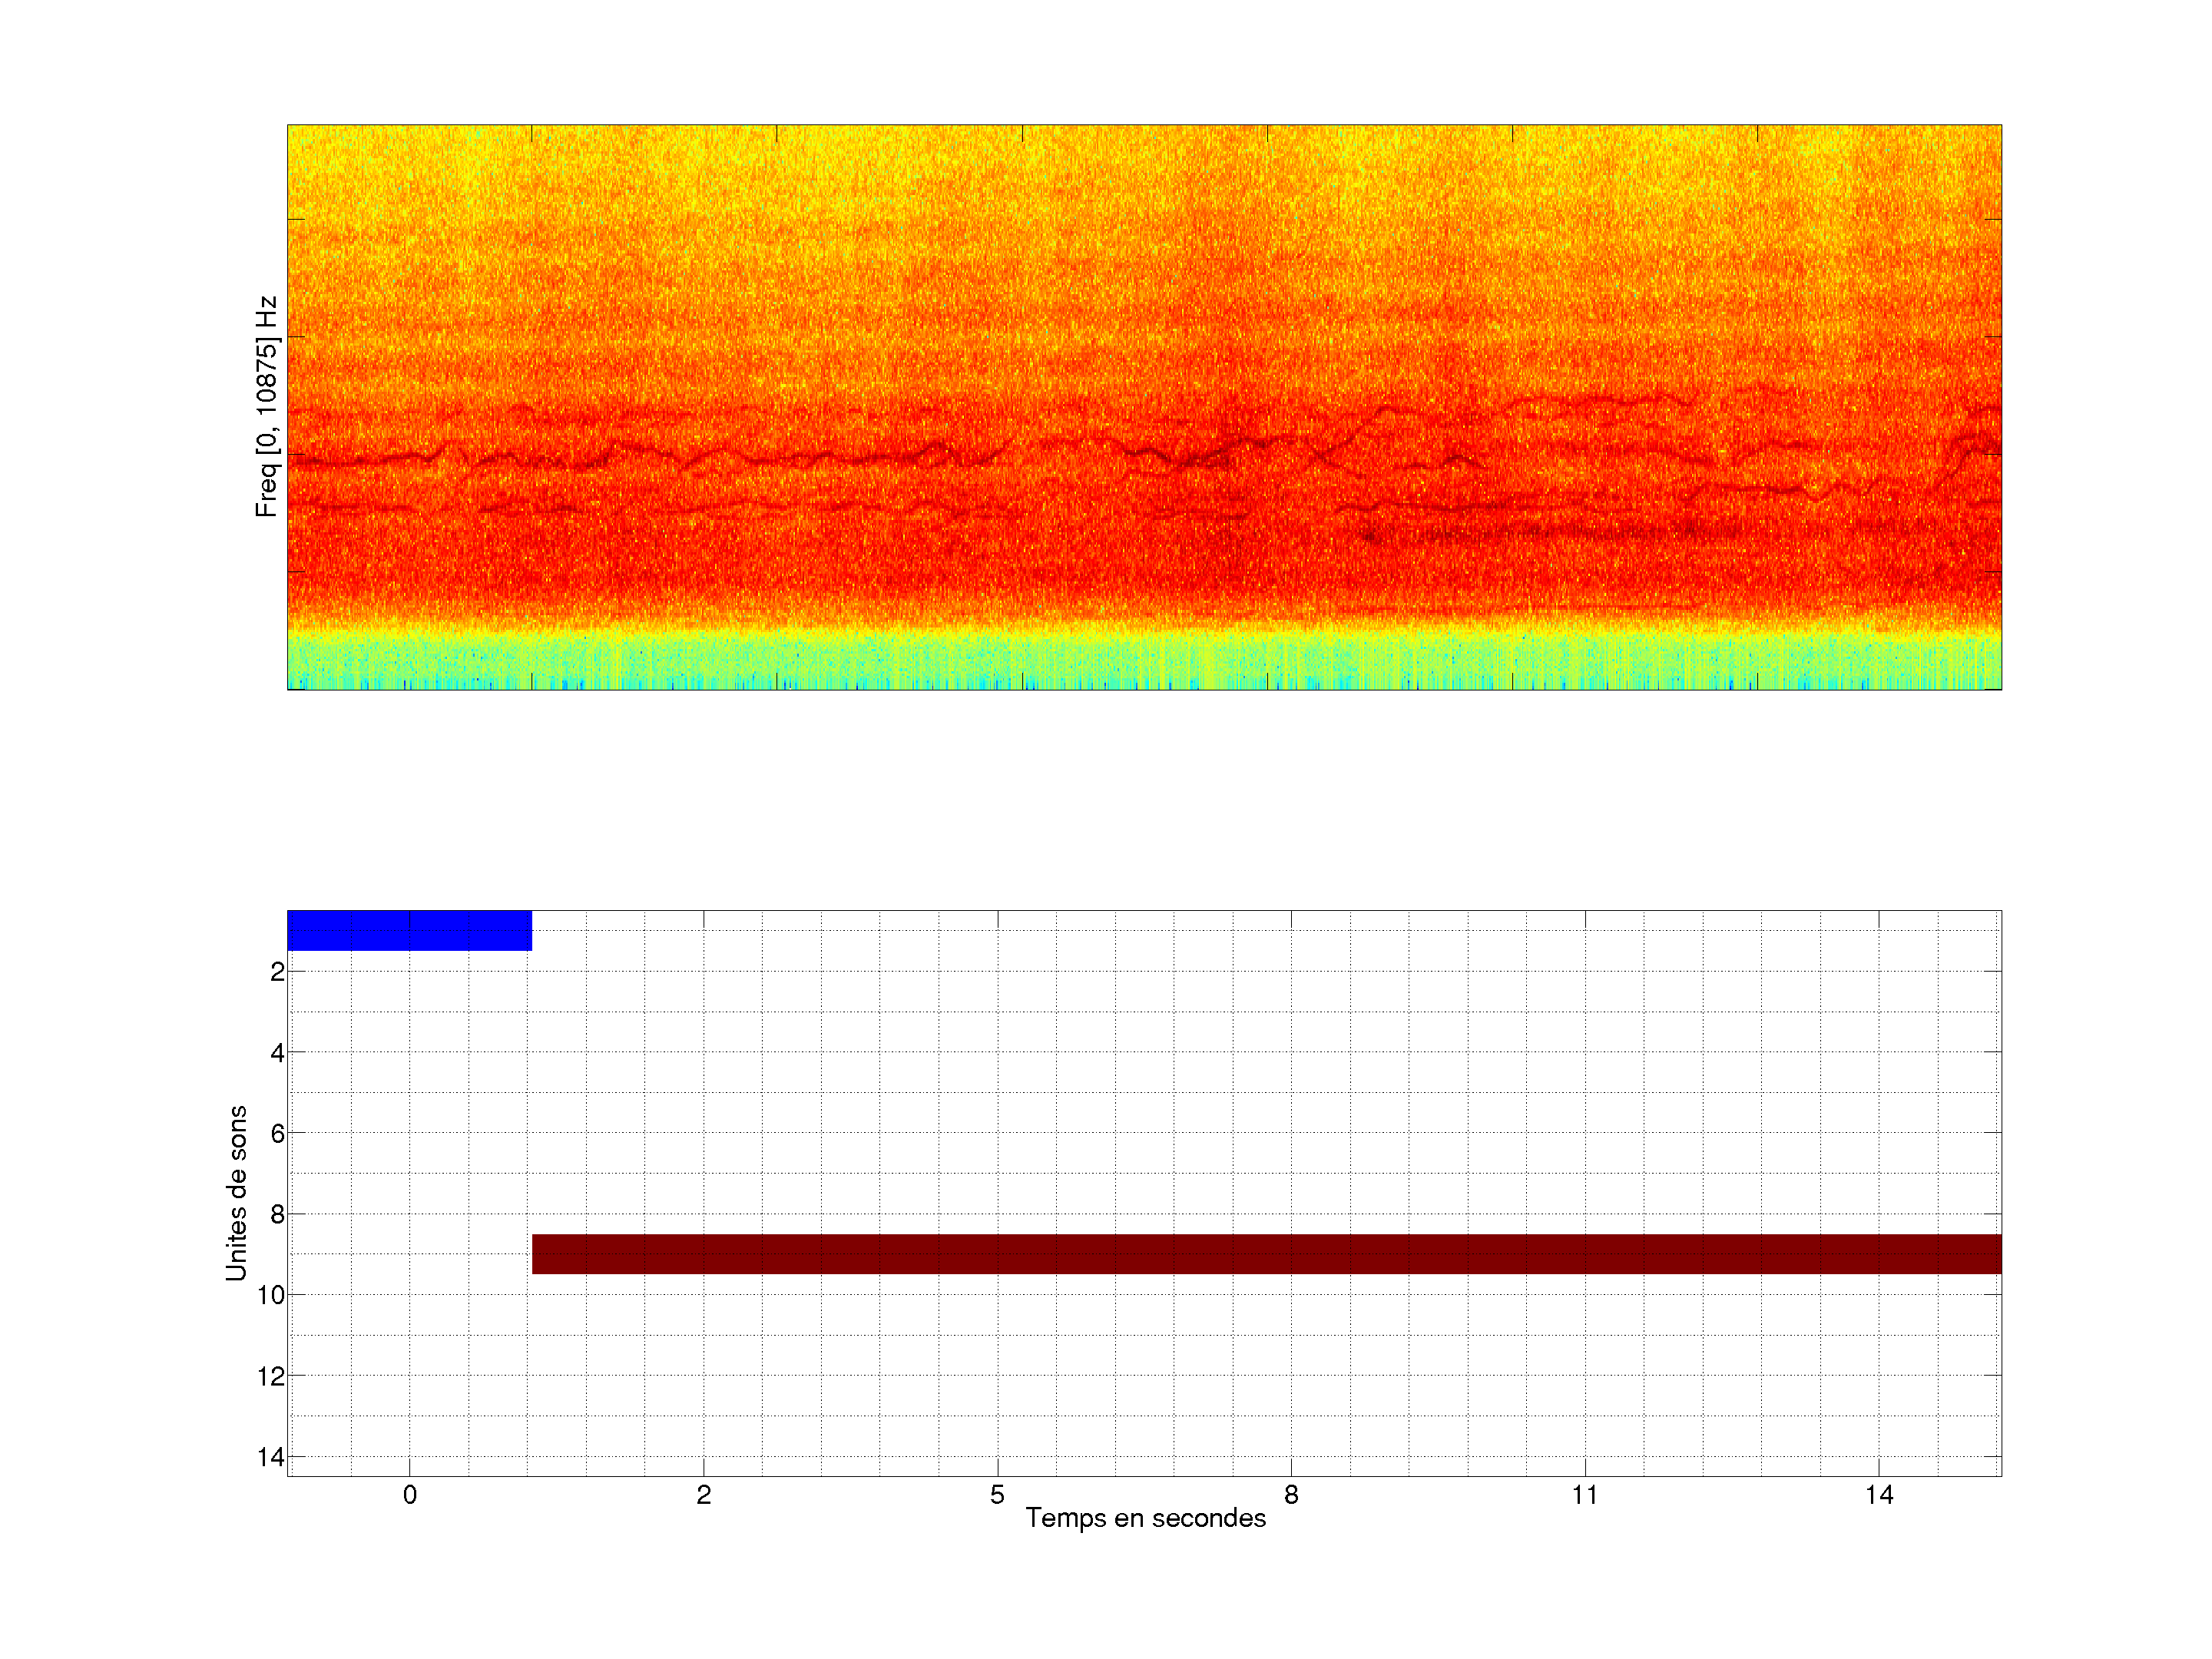The height and width of the screenshot is (1659, 2212).
Task: Select x-axis tick label 14 on time axis
Action: click(1878, 1495)
